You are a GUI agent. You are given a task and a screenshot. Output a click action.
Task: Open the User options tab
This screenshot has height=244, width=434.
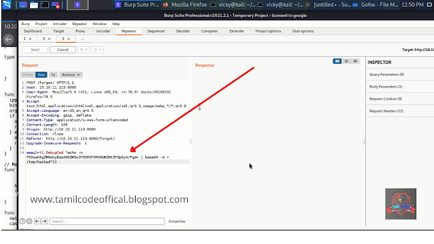pyautogui.click(x=303, y=31)
